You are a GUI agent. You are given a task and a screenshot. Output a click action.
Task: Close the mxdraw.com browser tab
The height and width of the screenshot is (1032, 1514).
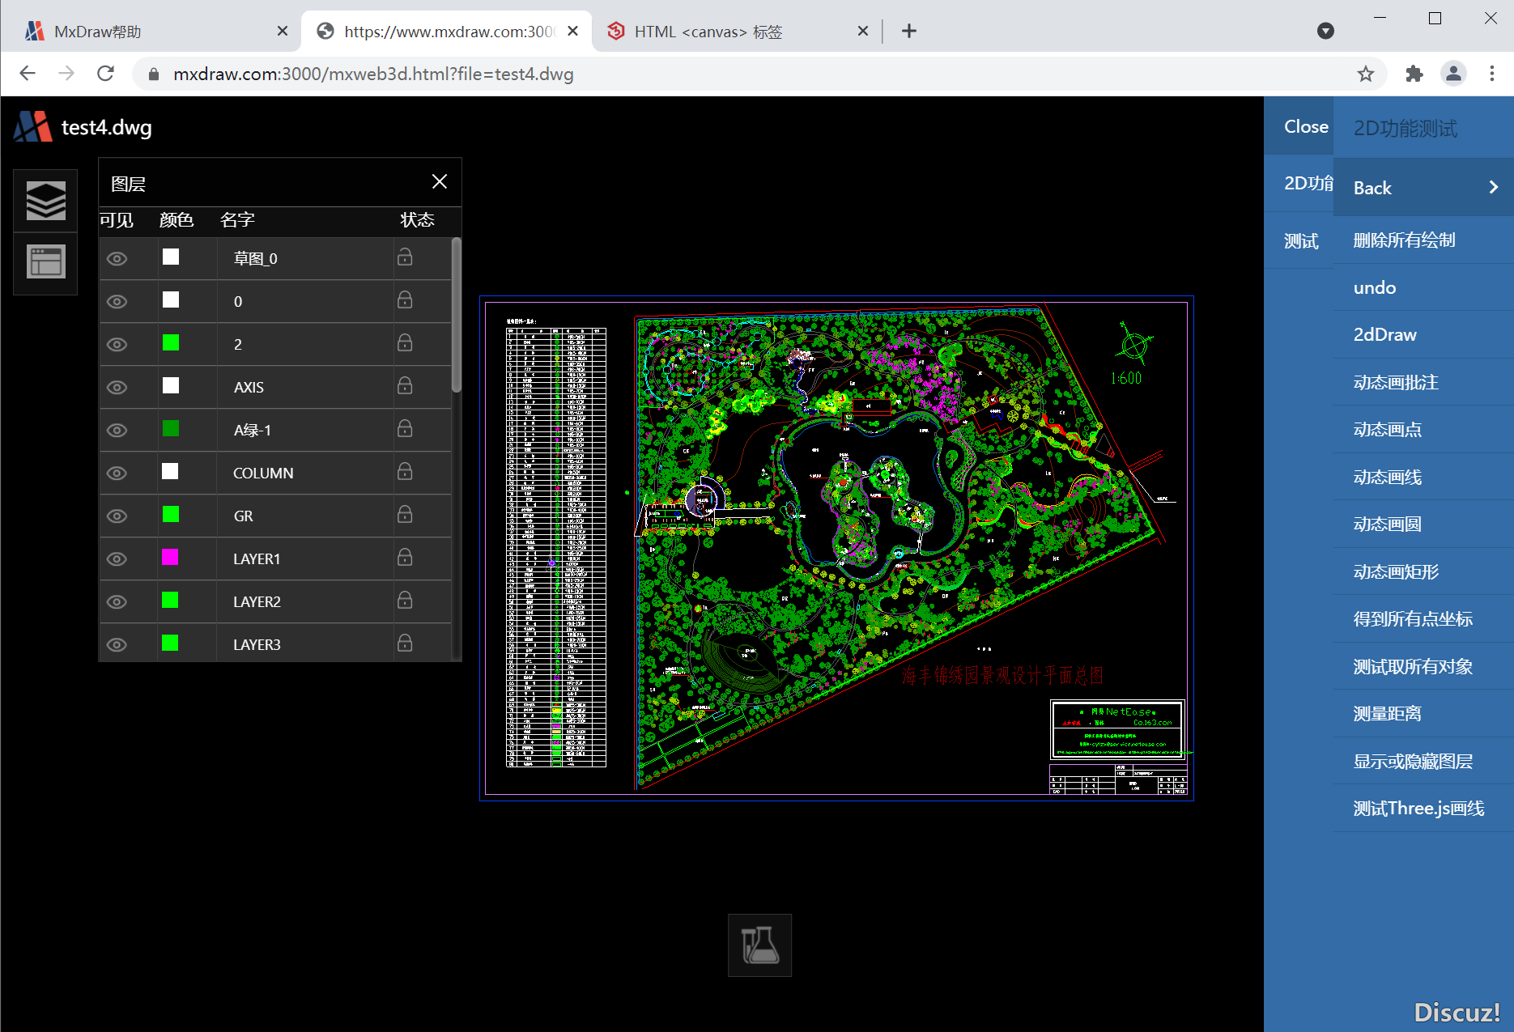pyautogui.click(x=572, y=31)
